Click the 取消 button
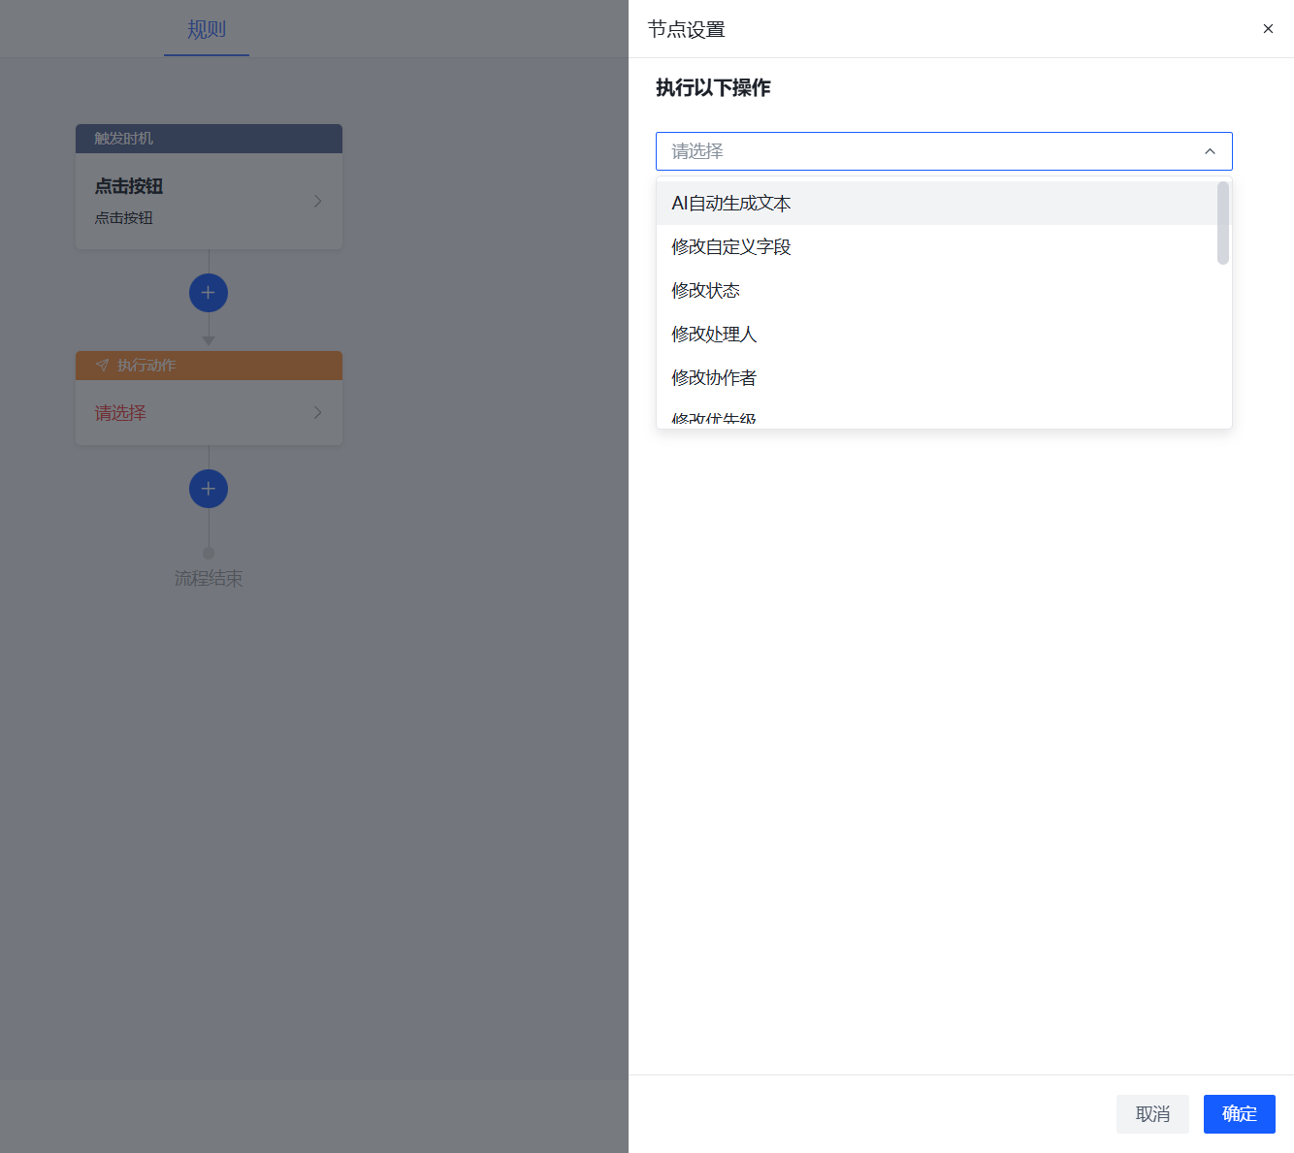 click(x=1152, y=1114)
